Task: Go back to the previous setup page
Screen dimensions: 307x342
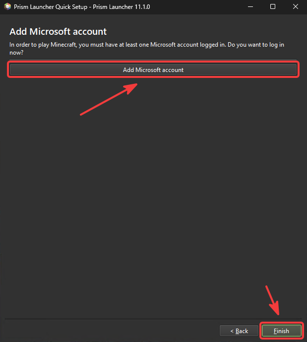Action: [239, 331]
